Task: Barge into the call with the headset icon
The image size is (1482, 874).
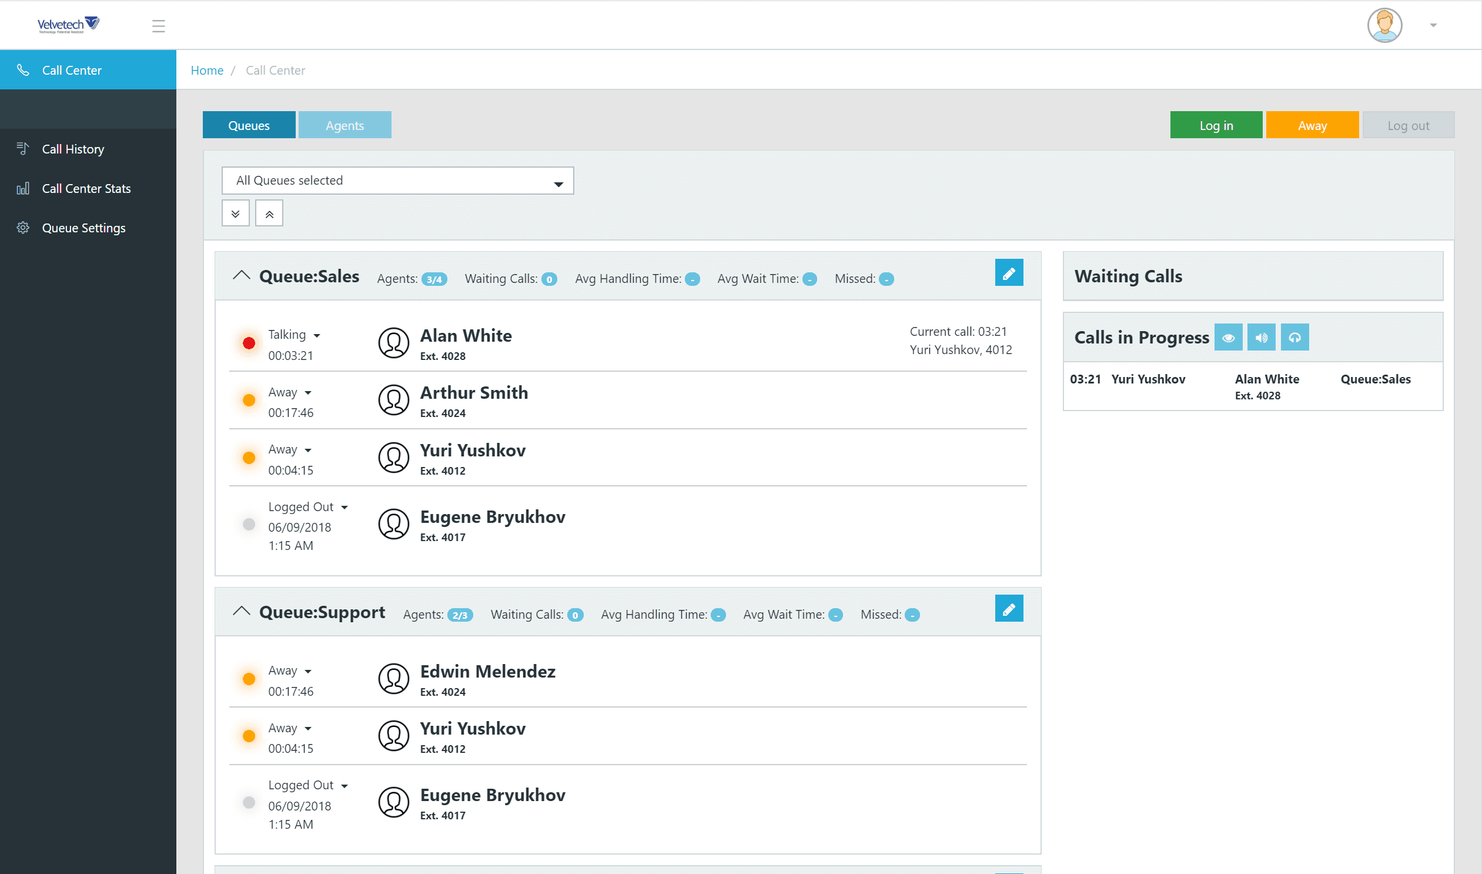Action: pos(1294,337)
